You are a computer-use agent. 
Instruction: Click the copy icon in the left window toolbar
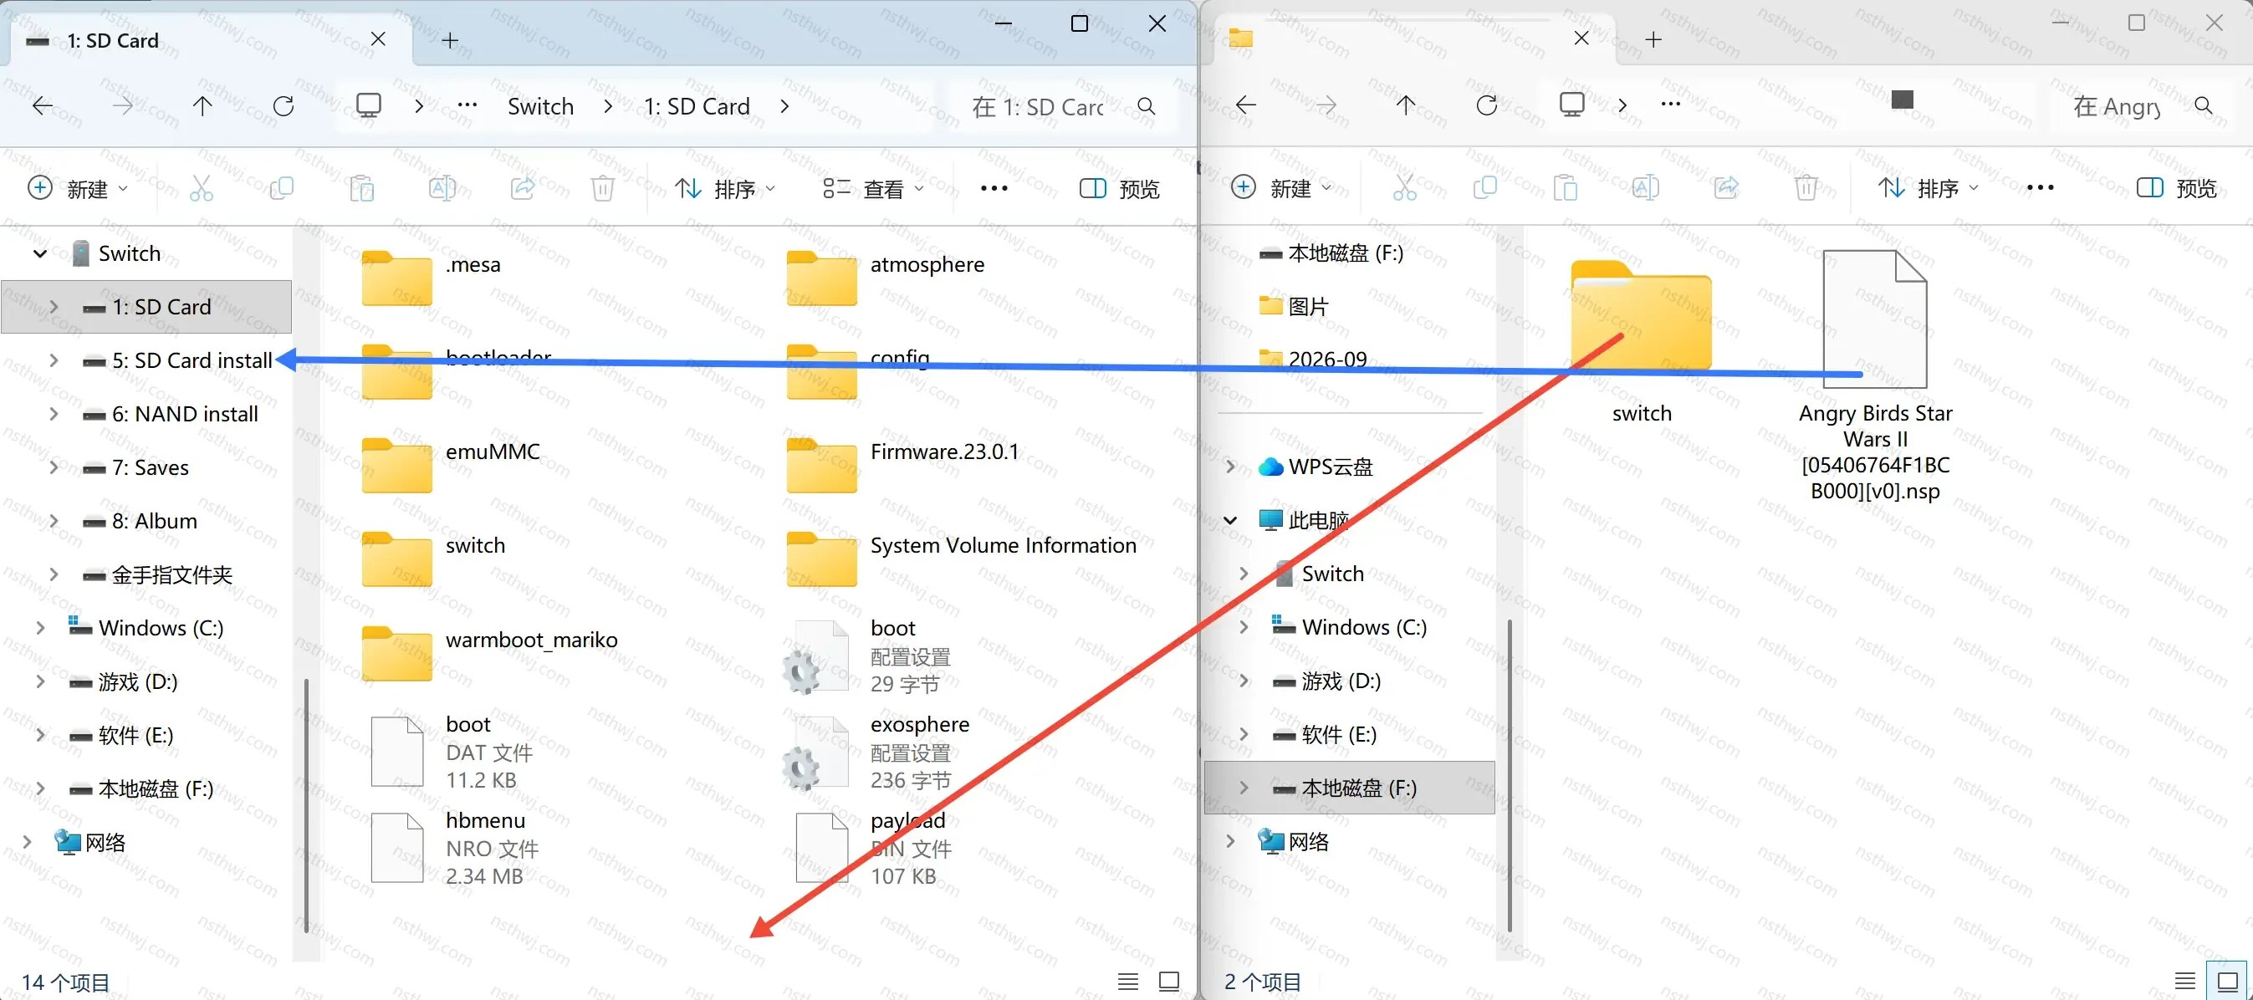(x=282, y=188)
